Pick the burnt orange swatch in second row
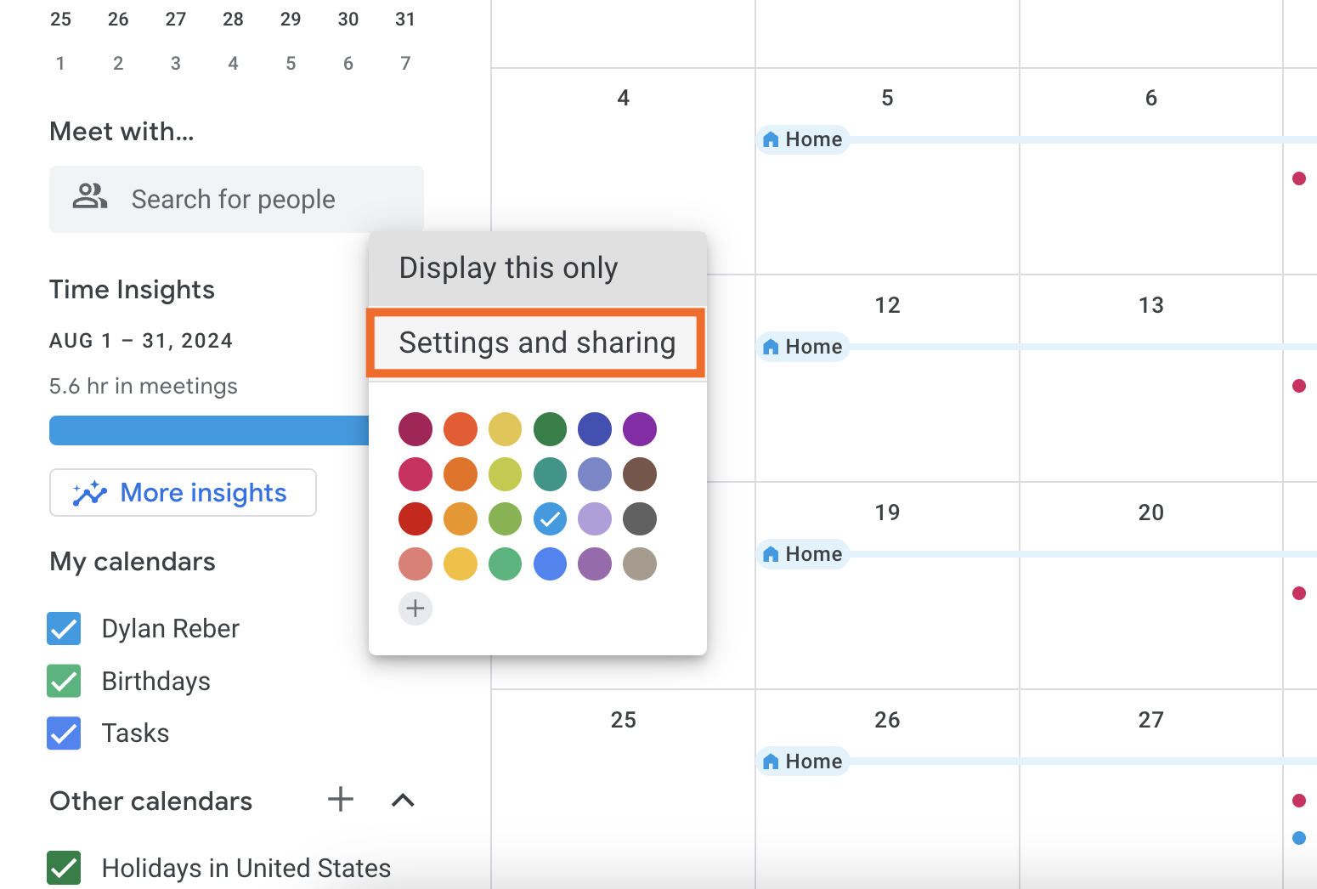 coord(461,474)
